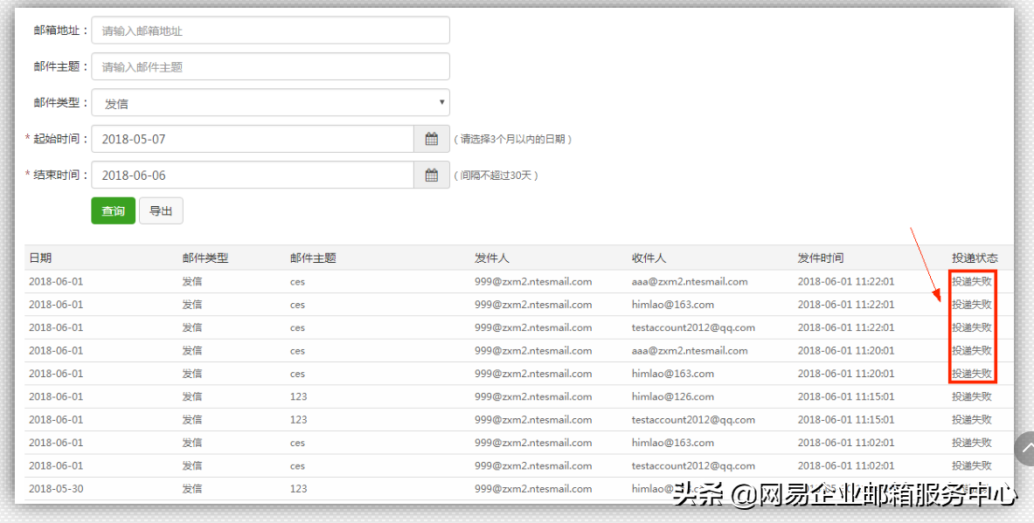Click the dropdown arrow on the 邮件类型 selector
Viewport: 1034px width, 523px height.
tap(441, 102)
